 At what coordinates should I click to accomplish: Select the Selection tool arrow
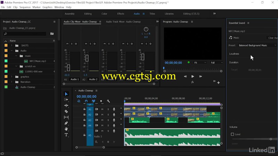click(x=66, y=94)
